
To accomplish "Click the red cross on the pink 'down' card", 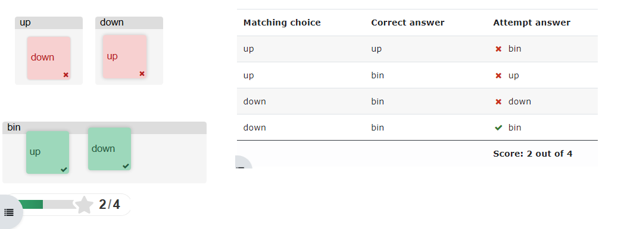I will pyautogui.click(x=65, y=75).
